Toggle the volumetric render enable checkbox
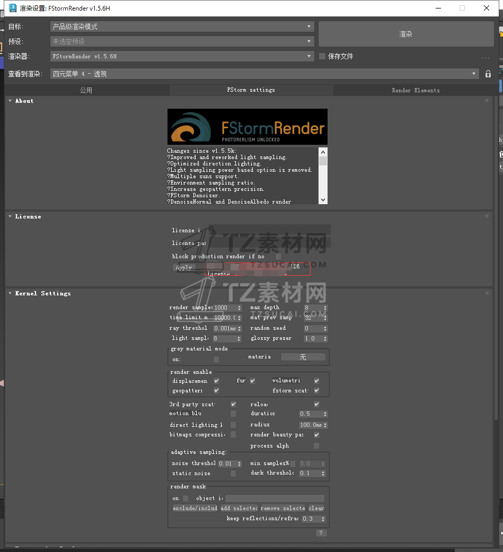 [x=316, y=381]
